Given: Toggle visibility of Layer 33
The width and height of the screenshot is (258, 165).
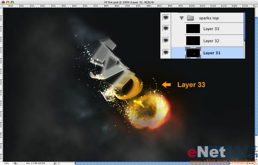Looking at the screenshot, I should (165, 29).
